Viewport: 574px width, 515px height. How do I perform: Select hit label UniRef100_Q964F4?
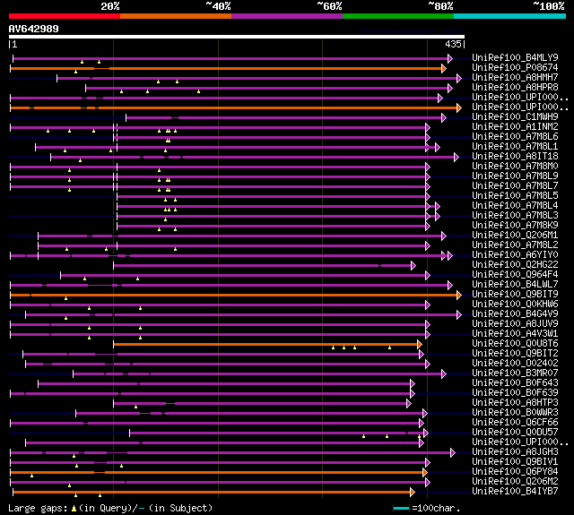click(x=515, y=275)
